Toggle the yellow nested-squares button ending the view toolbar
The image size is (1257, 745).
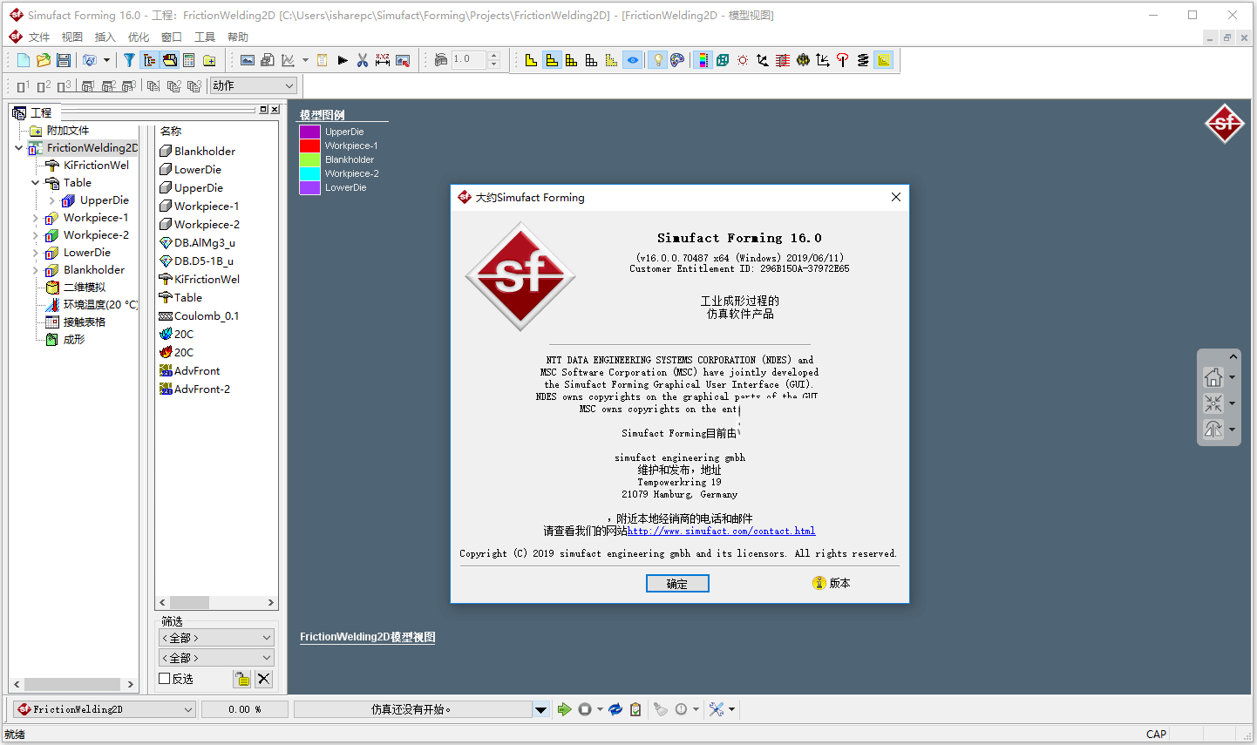[x=884, y=60]
